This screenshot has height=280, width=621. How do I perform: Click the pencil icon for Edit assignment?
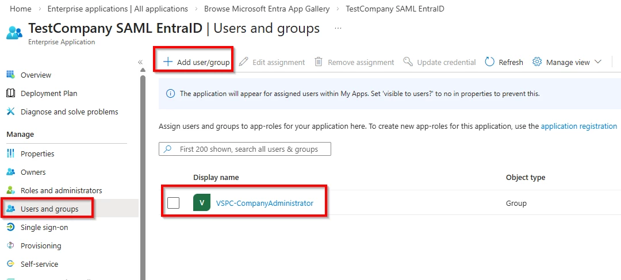pyautogui.click(x=244, y=62)
